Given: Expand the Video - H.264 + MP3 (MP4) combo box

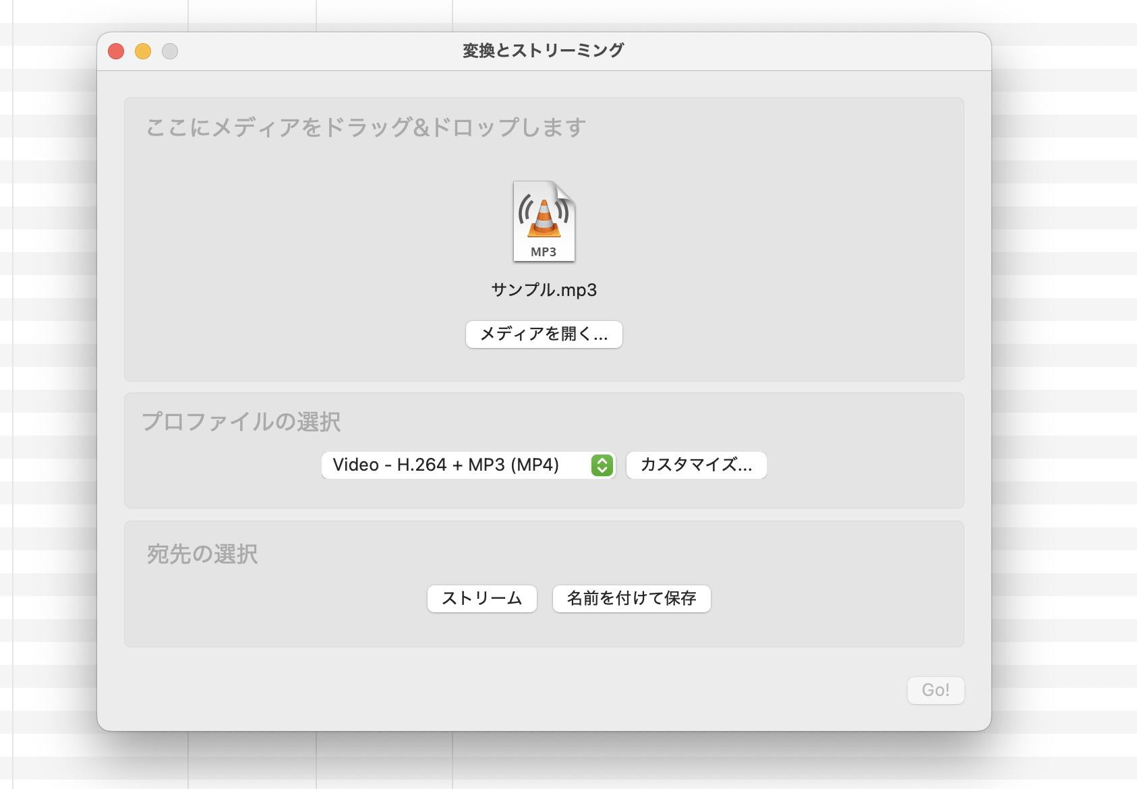Looking at the screenshot, I should 469,465.
